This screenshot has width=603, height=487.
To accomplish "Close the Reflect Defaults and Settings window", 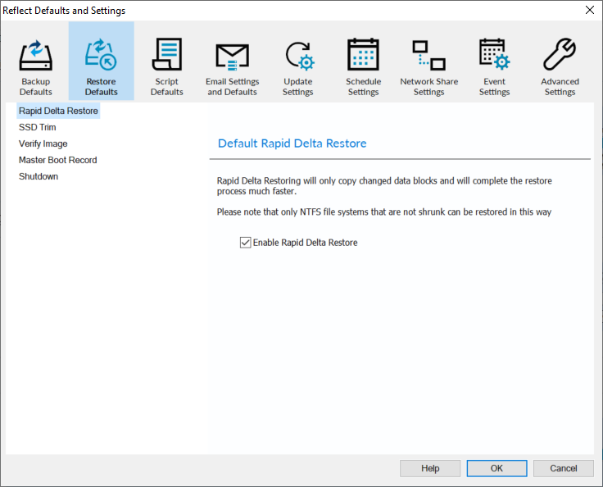I will 590,10.
